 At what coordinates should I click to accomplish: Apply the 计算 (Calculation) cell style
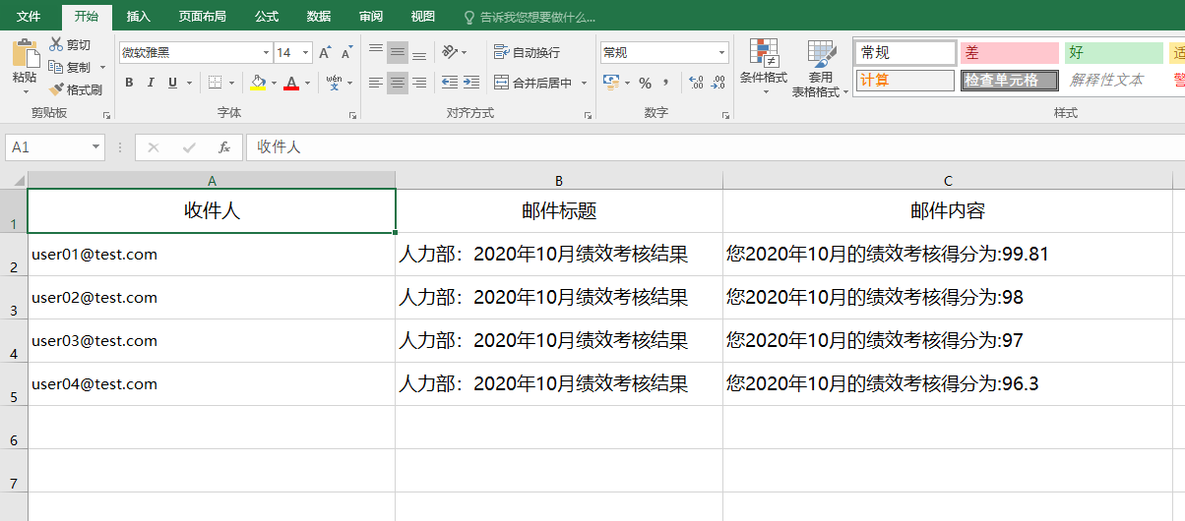click(x=905, y=81)
